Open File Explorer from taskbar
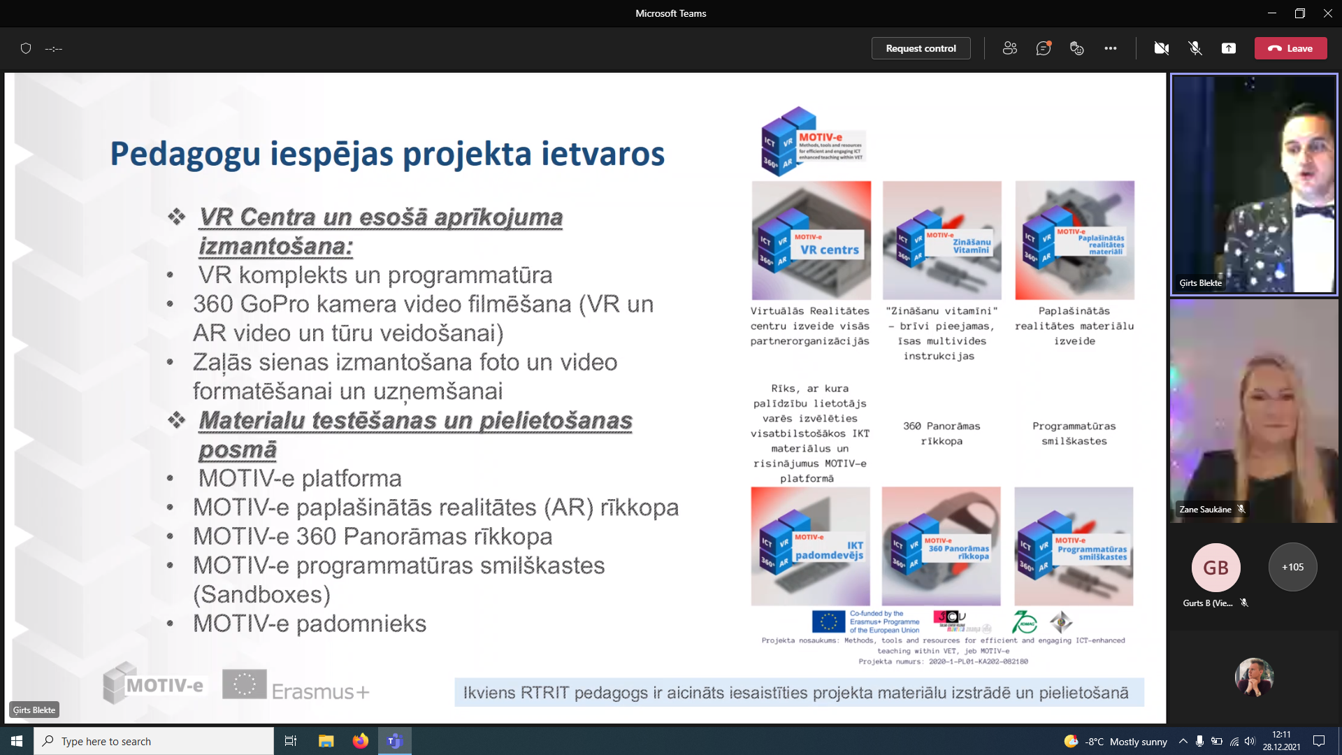Image resolution: width=1342 pixels, height=755 pixels. [326, 741]
